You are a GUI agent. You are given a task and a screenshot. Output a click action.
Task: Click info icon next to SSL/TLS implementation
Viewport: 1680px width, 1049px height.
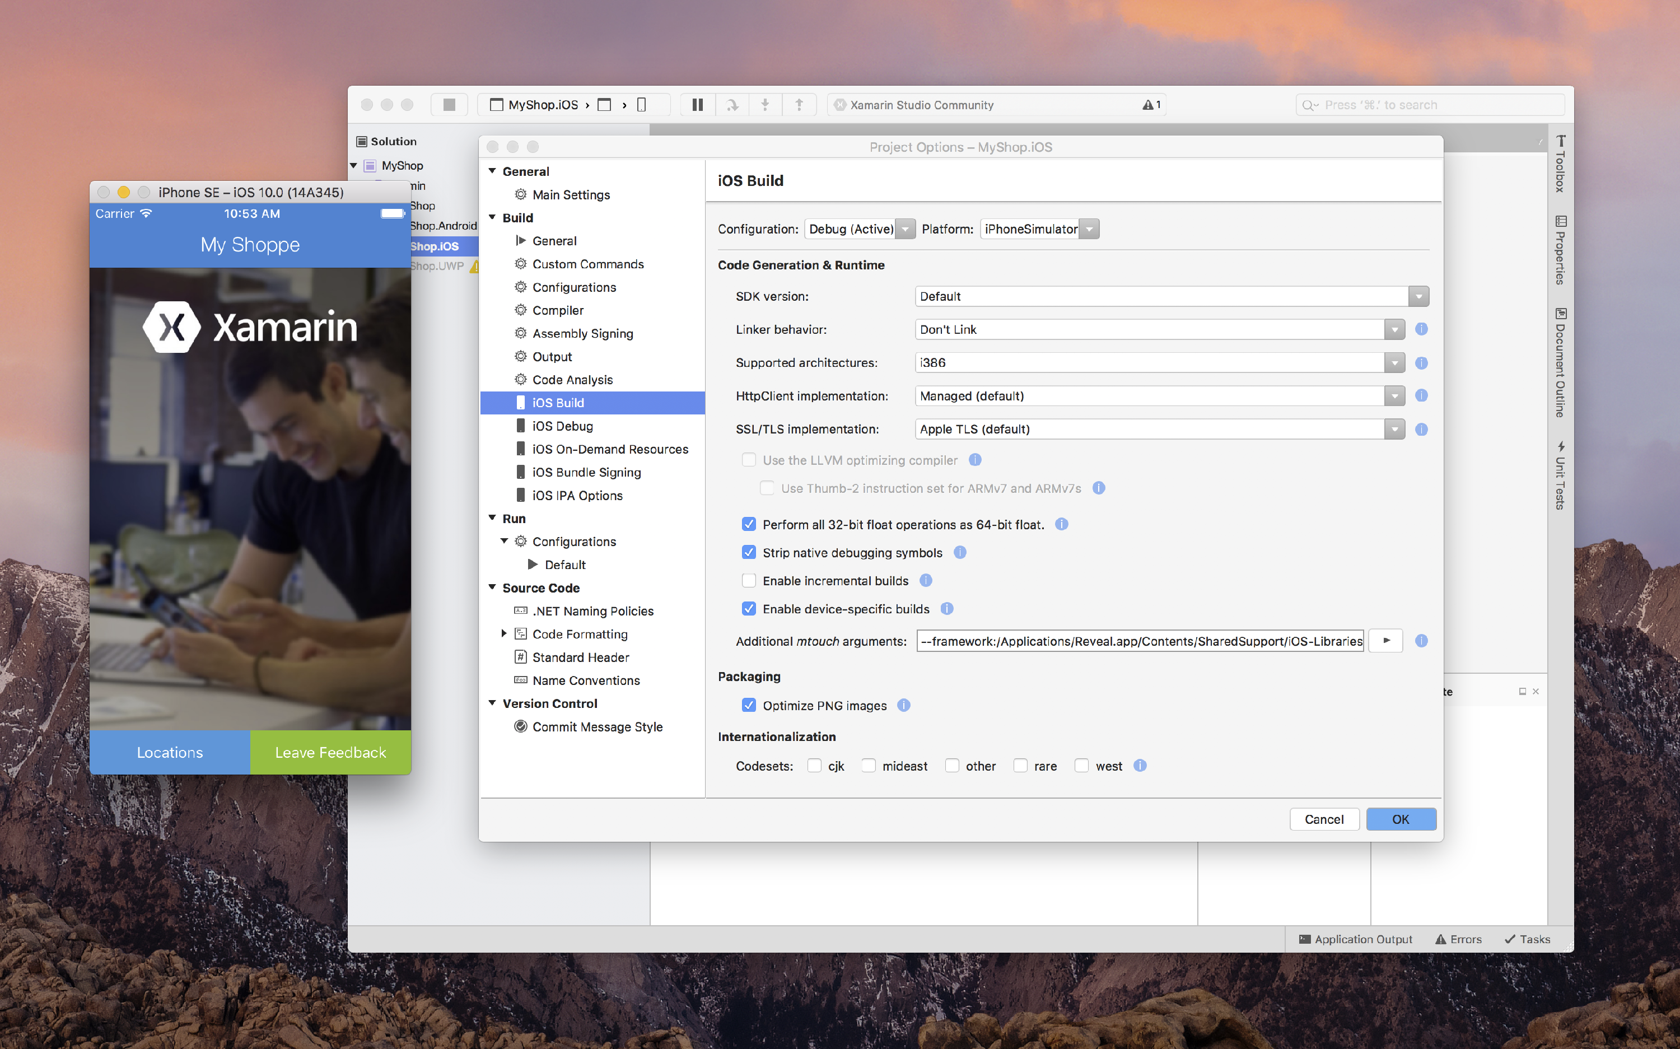[1421, 430]
